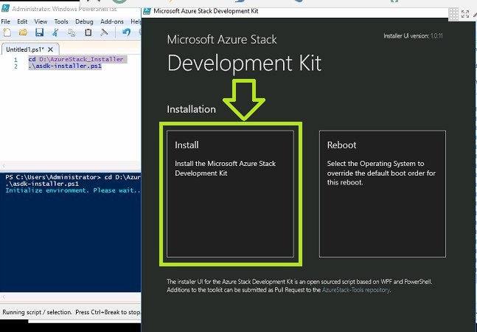Image resolution: width=477 pixels, height=332 pixels.
Task: Open the Add-ons menu in PowerShell ISE
Action: tap(112, 21)
